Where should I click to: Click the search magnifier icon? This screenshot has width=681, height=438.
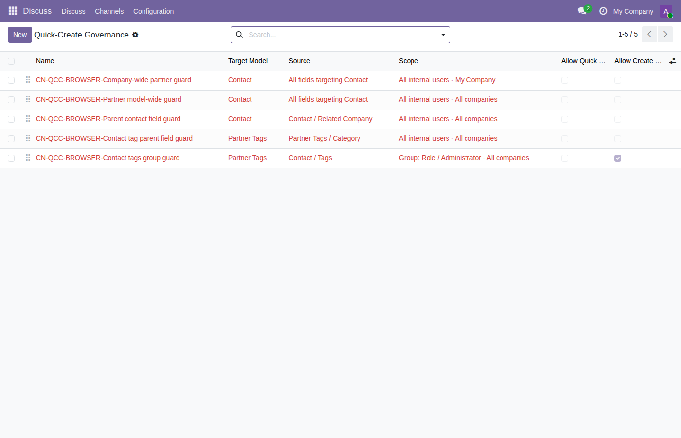click(239, 35)
